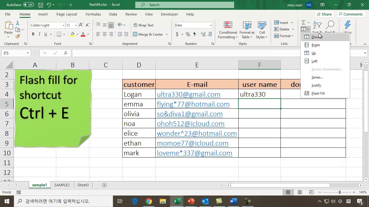
Task: Toggle Wrap Text for the cell
Action: [143, 25]
